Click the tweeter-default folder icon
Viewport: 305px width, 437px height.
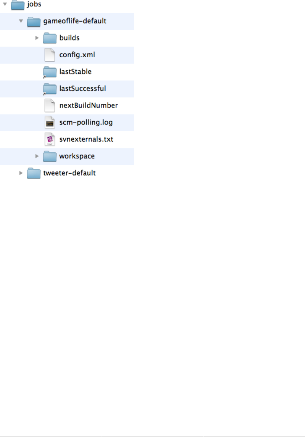[x=34, y=173]
